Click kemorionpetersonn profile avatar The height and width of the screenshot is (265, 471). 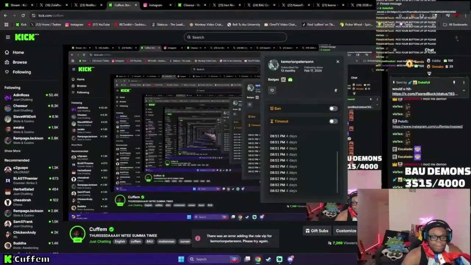pos(273,65)
